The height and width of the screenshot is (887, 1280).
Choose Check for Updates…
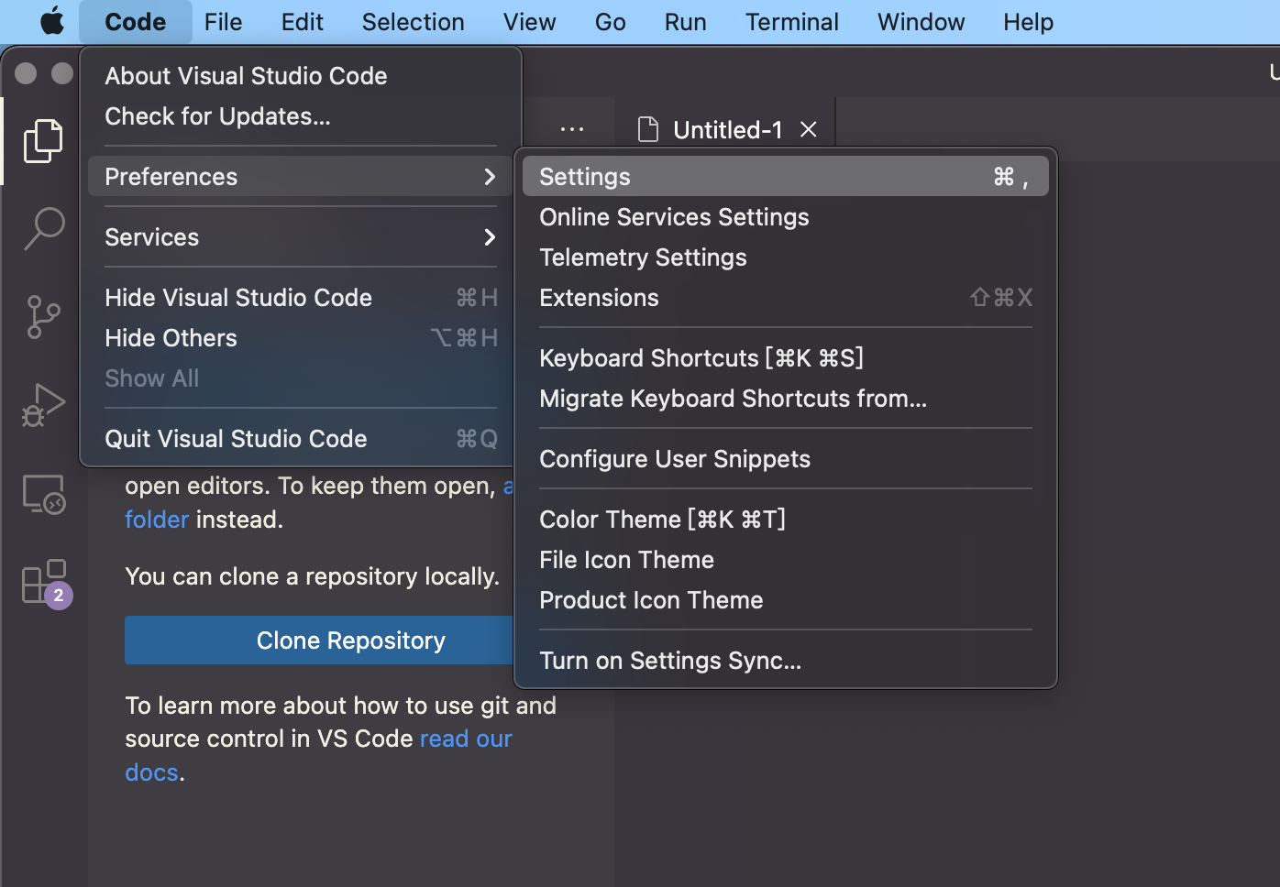coord(301,116)
